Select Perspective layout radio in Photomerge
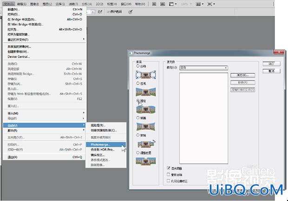This screenshot has width=288, height=201. [x=138, y=84]
